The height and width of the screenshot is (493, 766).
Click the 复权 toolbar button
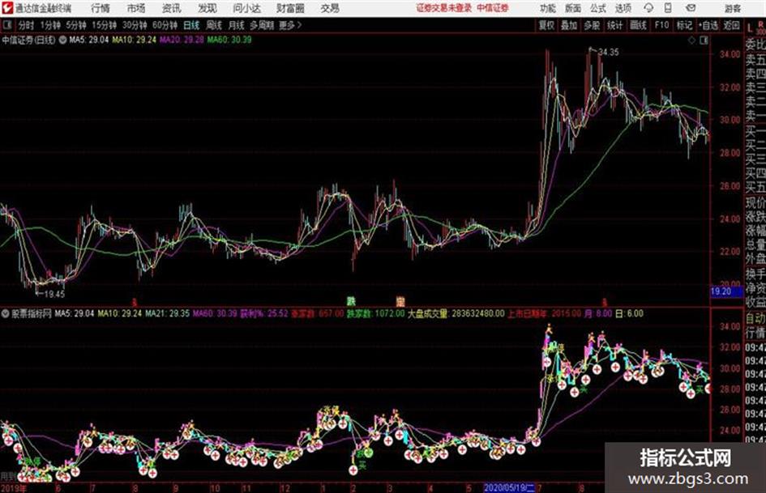(x=546, y=25)
